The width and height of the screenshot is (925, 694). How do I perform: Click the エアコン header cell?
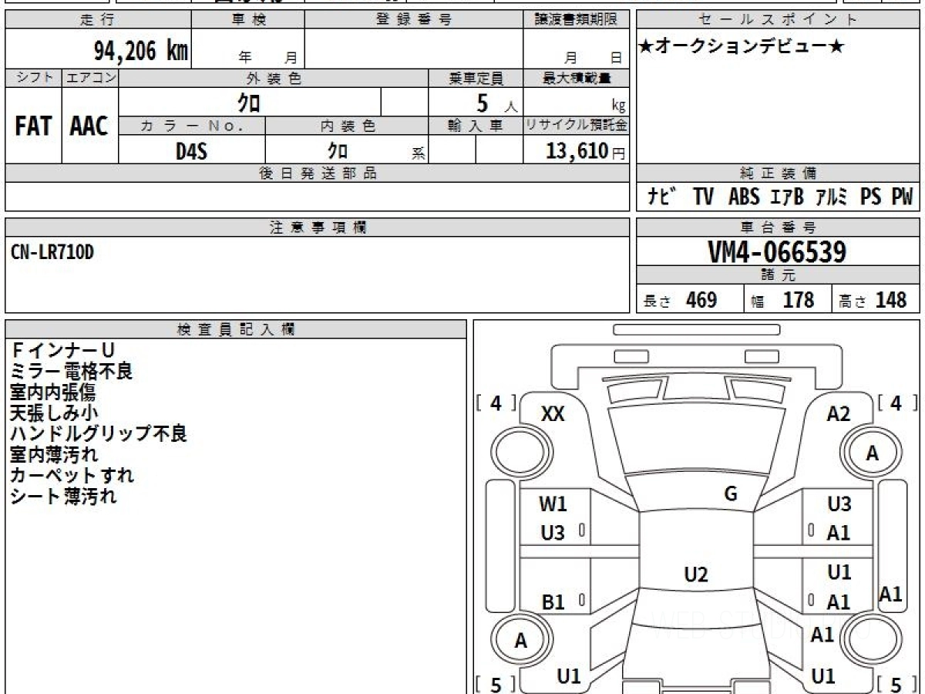[x=90, y=78]
